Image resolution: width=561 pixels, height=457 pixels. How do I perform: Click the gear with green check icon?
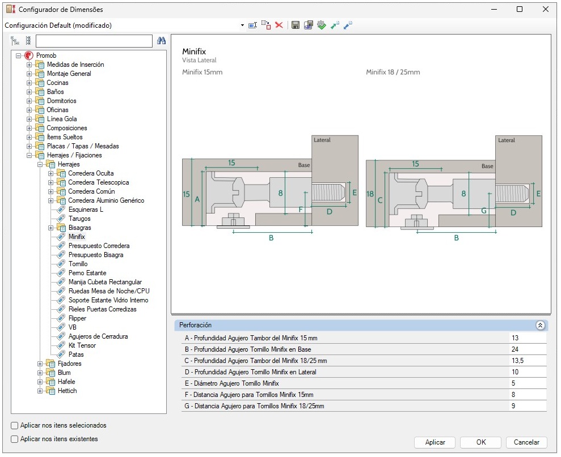tap(322, 25)
